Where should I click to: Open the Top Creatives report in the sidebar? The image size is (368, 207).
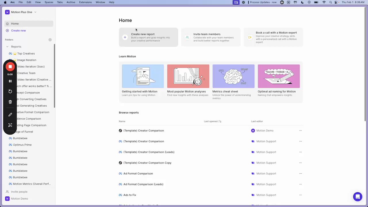click(x=26, y=53)
